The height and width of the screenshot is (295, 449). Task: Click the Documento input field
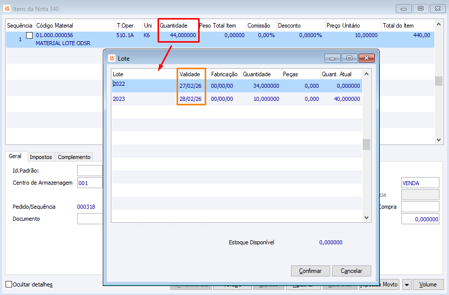(90, 219)
